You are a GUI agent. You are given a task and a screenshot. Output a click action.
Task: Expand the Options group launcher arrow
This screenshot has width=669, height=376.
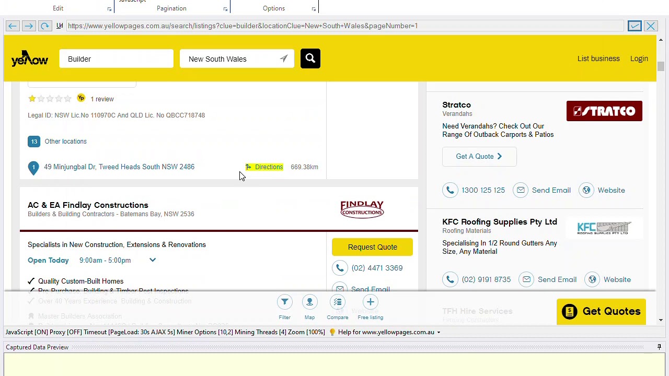tap(314, 9)
